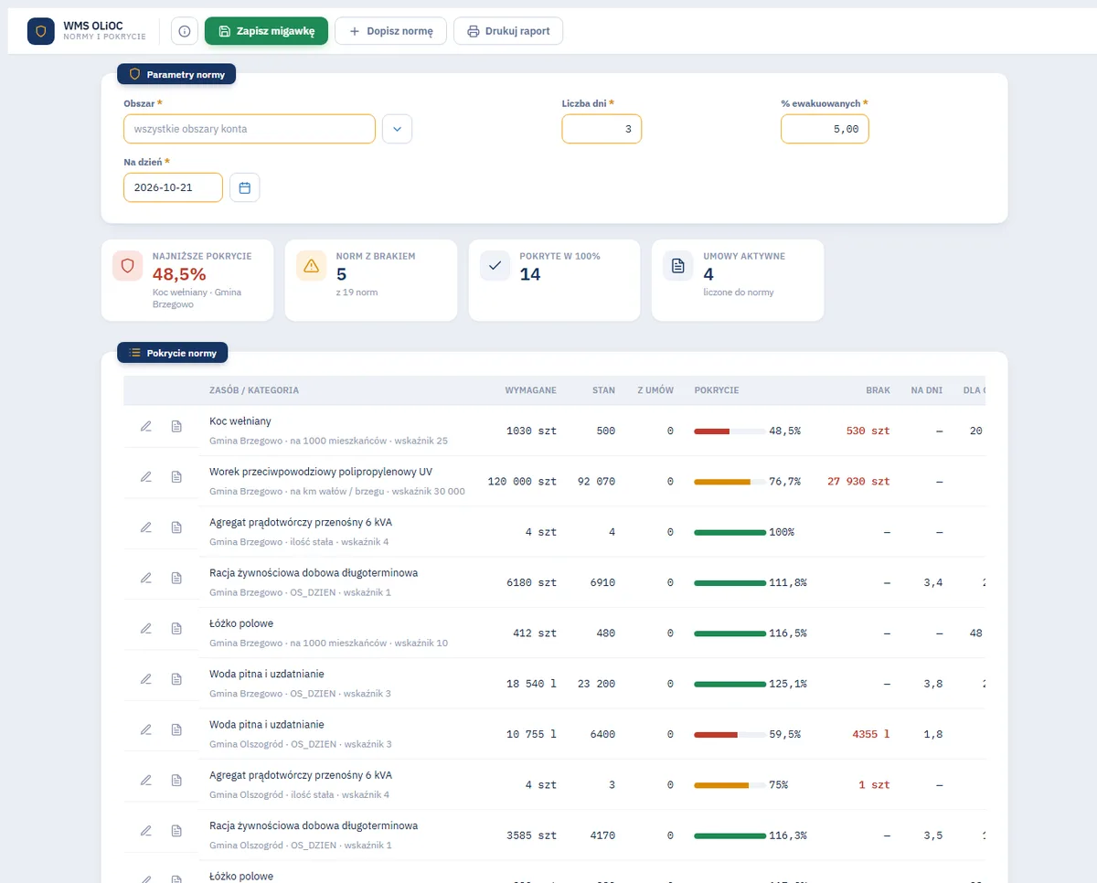Screen dimensions: 1097x883
Task: Click the Norm z brakiem card
Action: coord(371,281)
